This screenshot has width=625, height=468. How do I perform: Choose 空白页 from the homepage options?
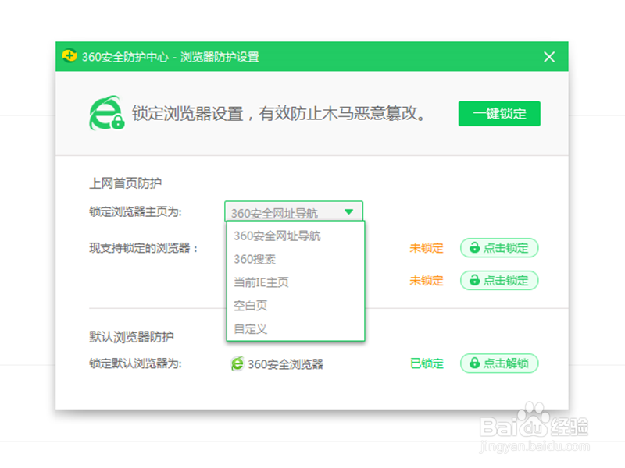295,306
